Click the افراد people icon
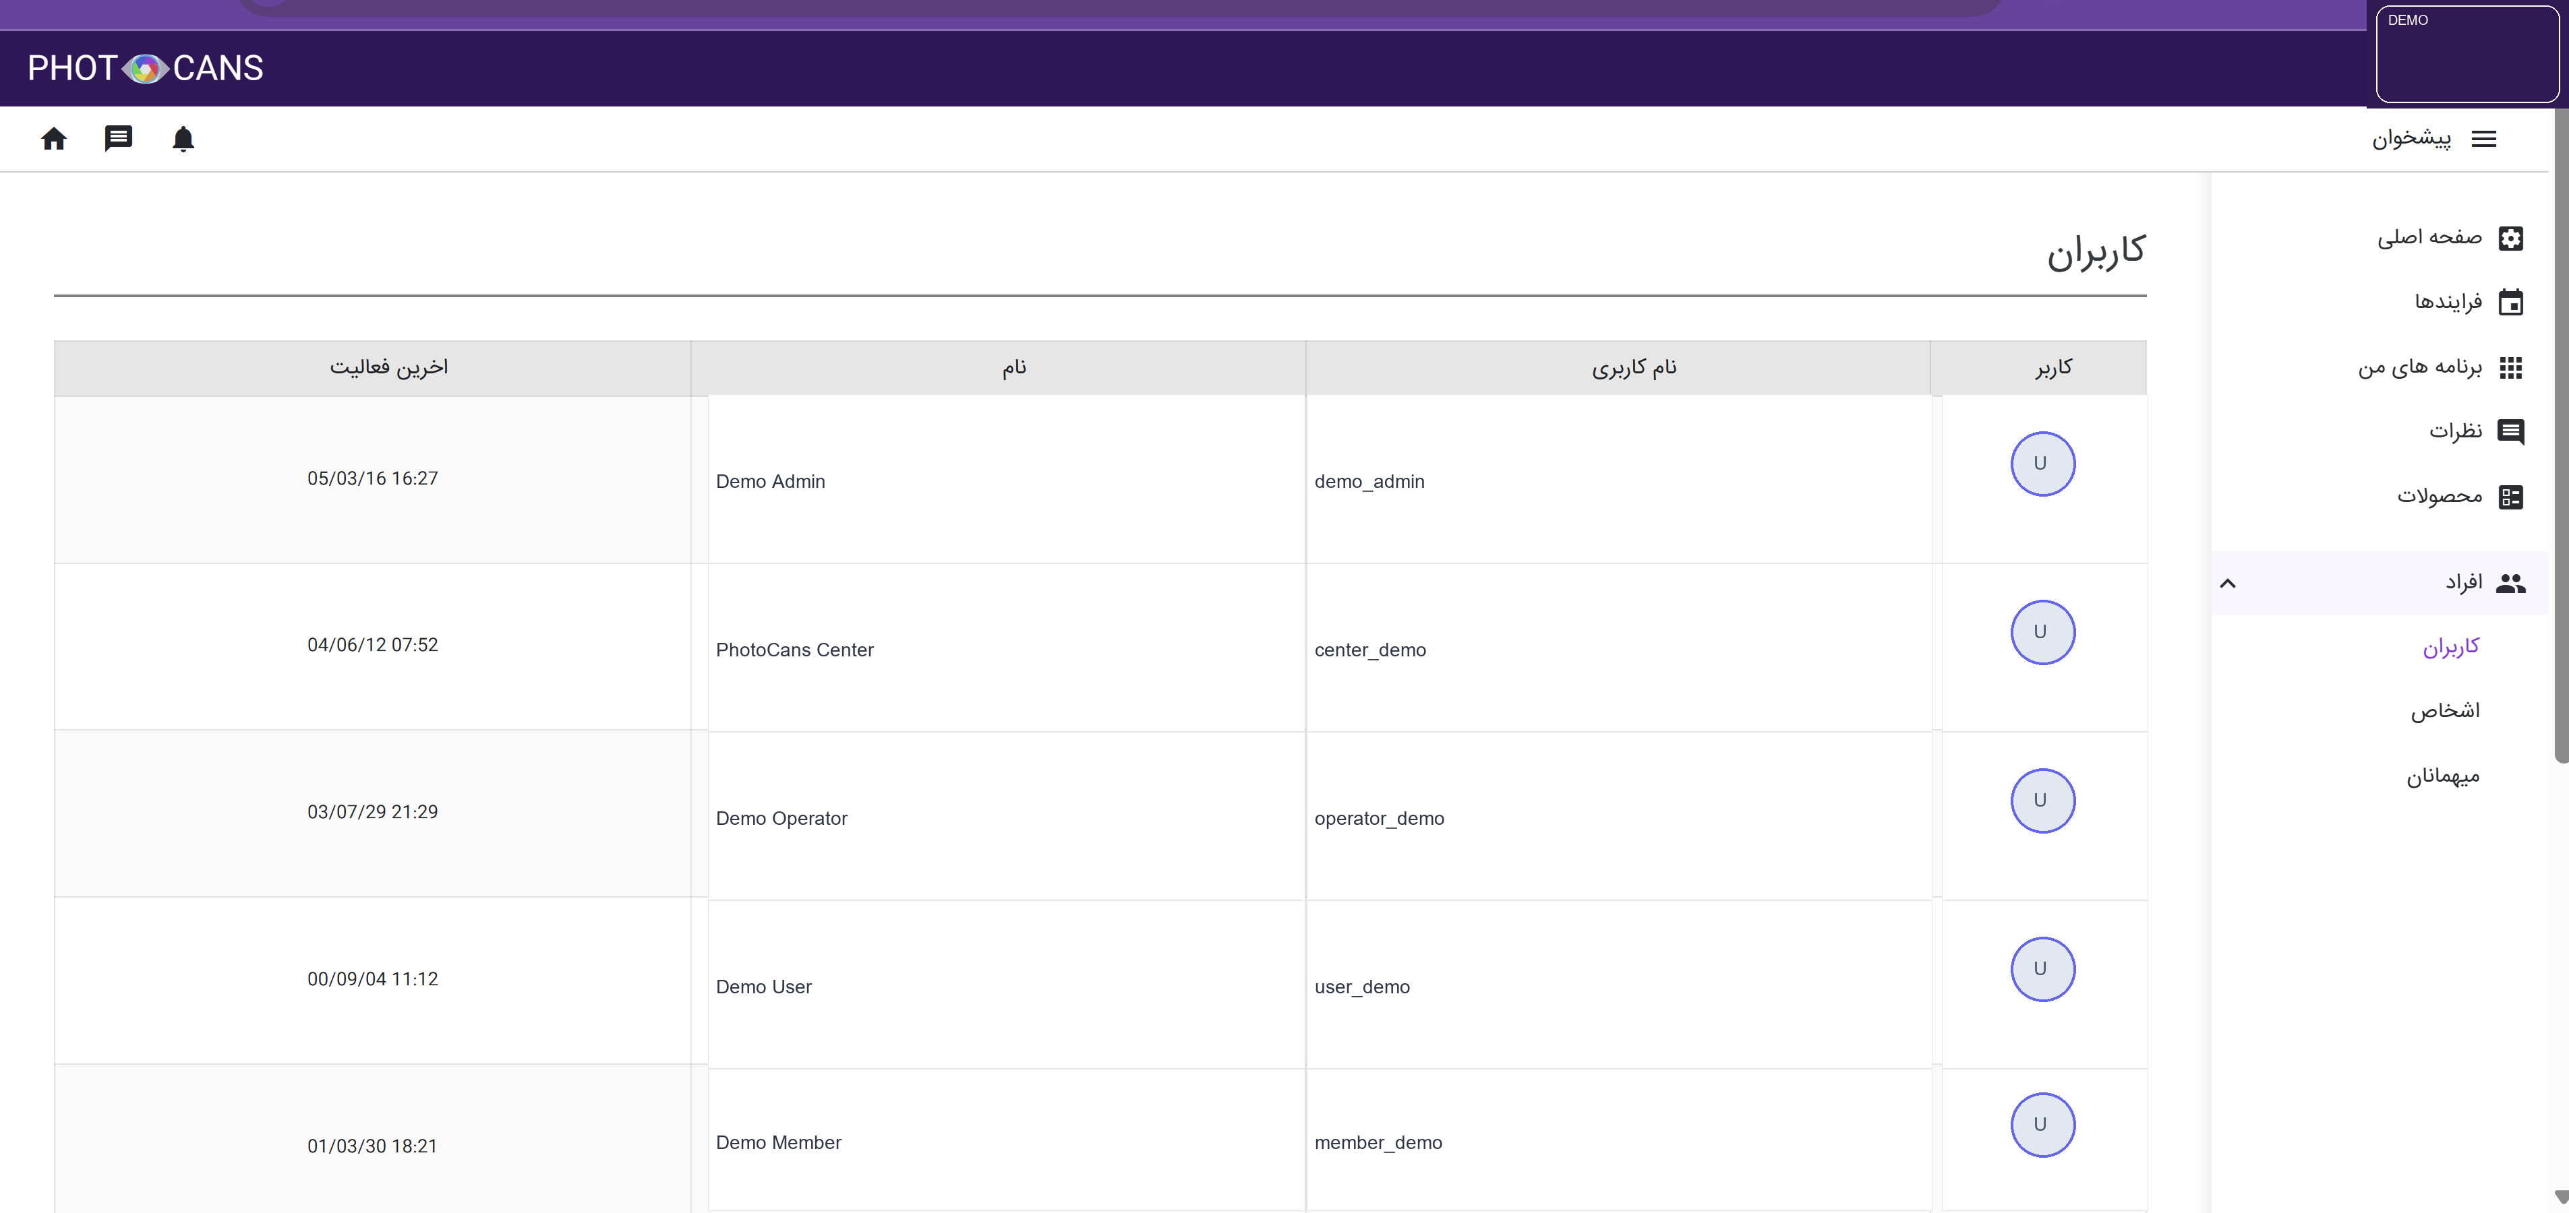The width and height of the screenshot is (2569, 1213). pos(2510,583)
